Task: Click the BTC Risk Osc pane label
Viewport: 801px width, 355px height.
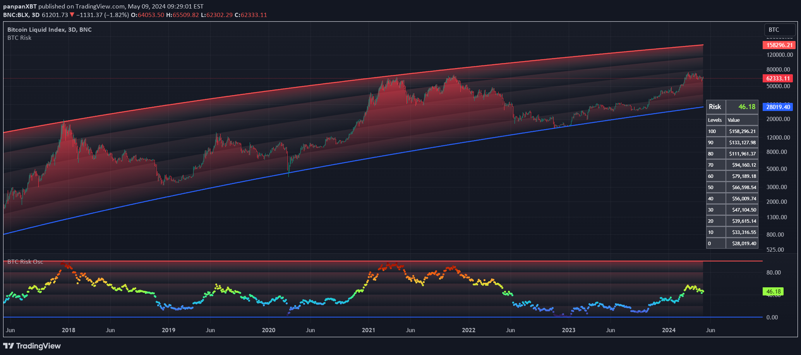Action: pyautogui.click(x=25, y=261)
